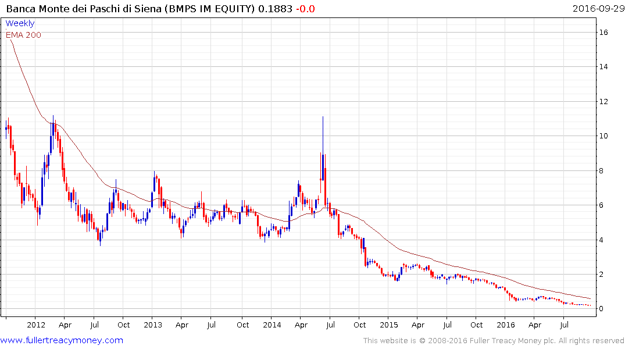Click the y-axis label 12
This screenshot has width=625, height=349.
(603, 101)
